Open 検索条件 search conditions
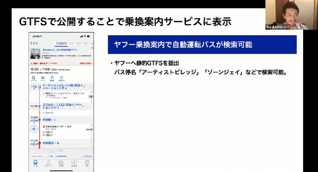 87,156
